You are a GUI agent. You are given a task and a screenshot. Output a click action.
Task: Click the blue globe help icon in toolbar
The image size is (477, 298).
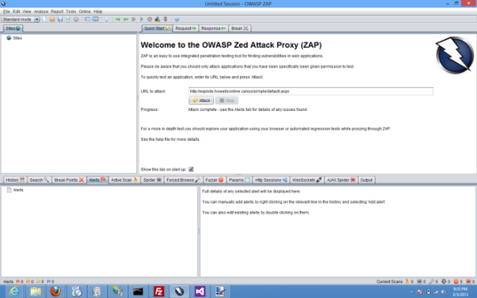coord(177,19)
